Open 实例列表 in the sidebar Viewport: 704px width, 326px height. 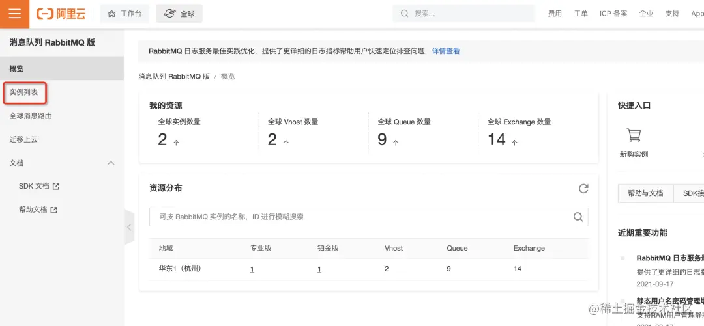pyautogui.click(x=24, y=93)
